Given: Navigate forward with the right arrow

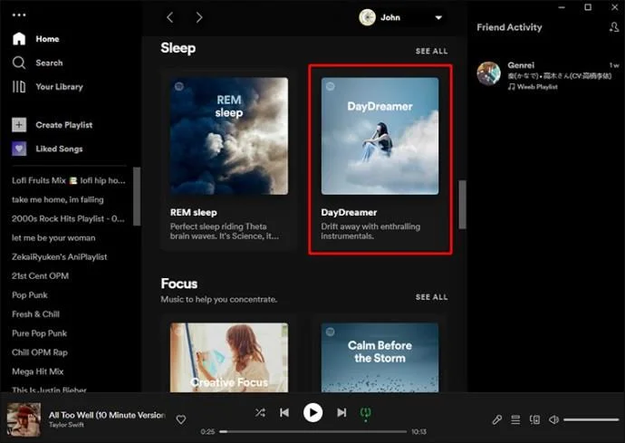Looking at the screenshot, I should (199, 17).
